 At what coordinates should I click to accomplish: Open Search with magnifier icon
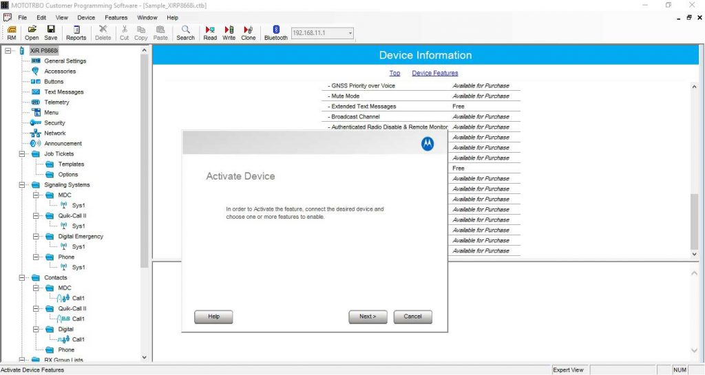tap(185, 33)
